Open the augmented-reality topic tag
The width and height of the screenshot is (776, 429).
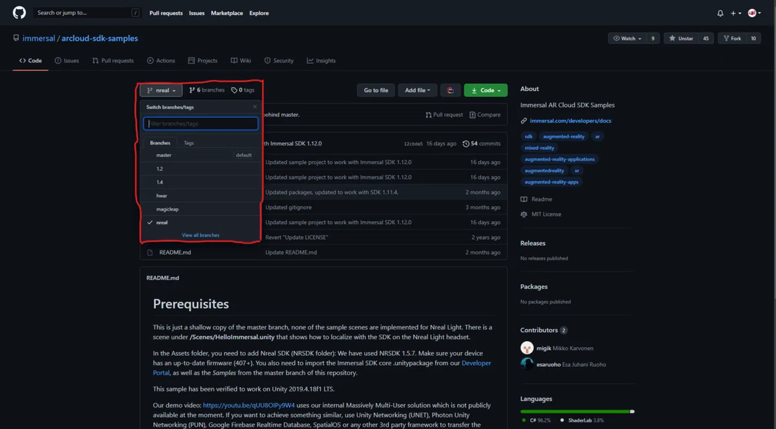pos(564,136)
